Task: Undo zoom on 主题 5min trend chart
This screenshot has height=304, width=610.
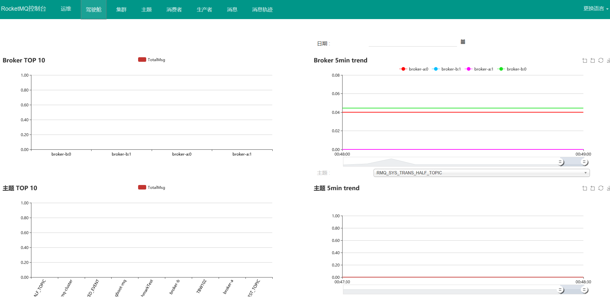Action: 593,188
